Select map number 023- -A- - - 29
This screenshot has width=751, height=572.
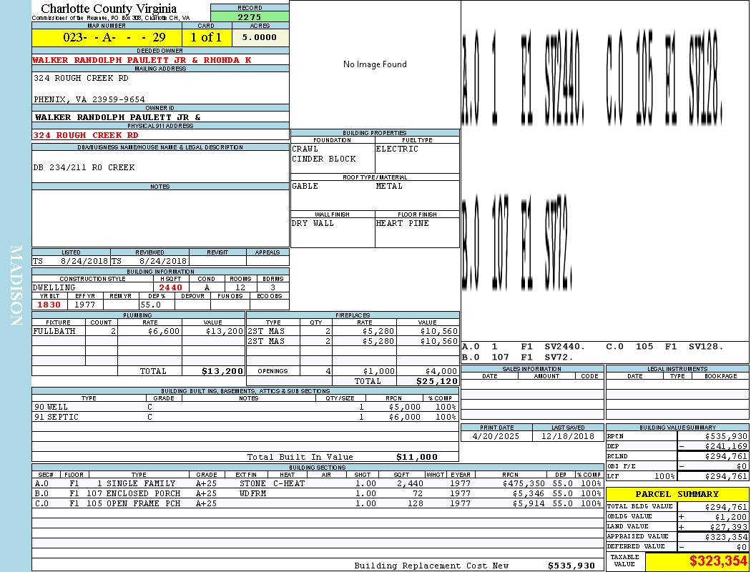[114, 37]
